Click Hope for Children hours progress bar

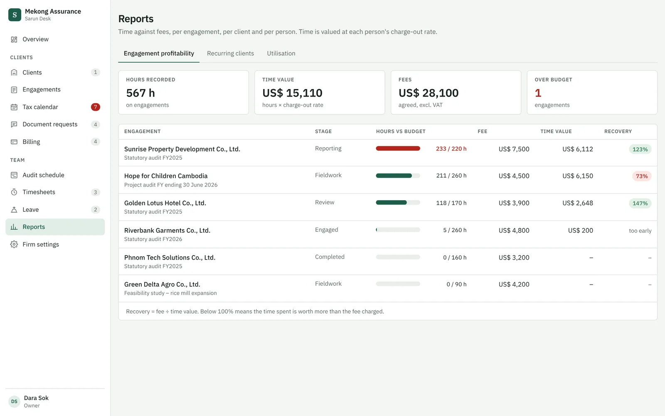(398, 176)
